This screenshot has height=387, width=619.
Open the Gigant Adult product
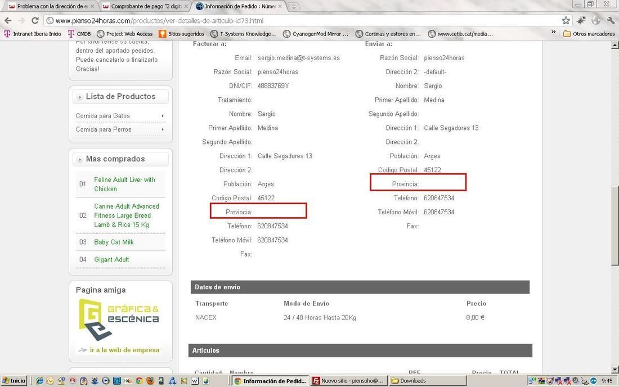111,259
